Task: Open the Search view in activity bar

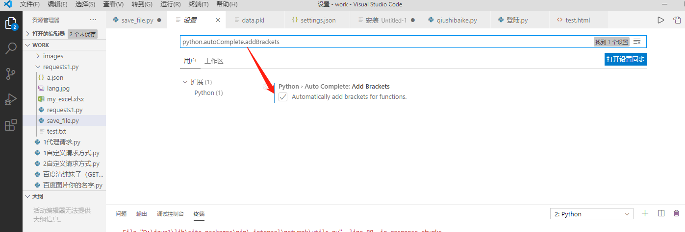Action: [11, 48]
